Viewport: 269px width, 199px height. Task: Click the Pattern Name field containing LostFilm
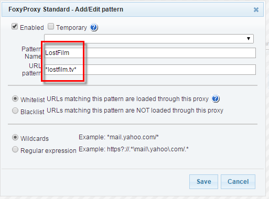(150, 53)
